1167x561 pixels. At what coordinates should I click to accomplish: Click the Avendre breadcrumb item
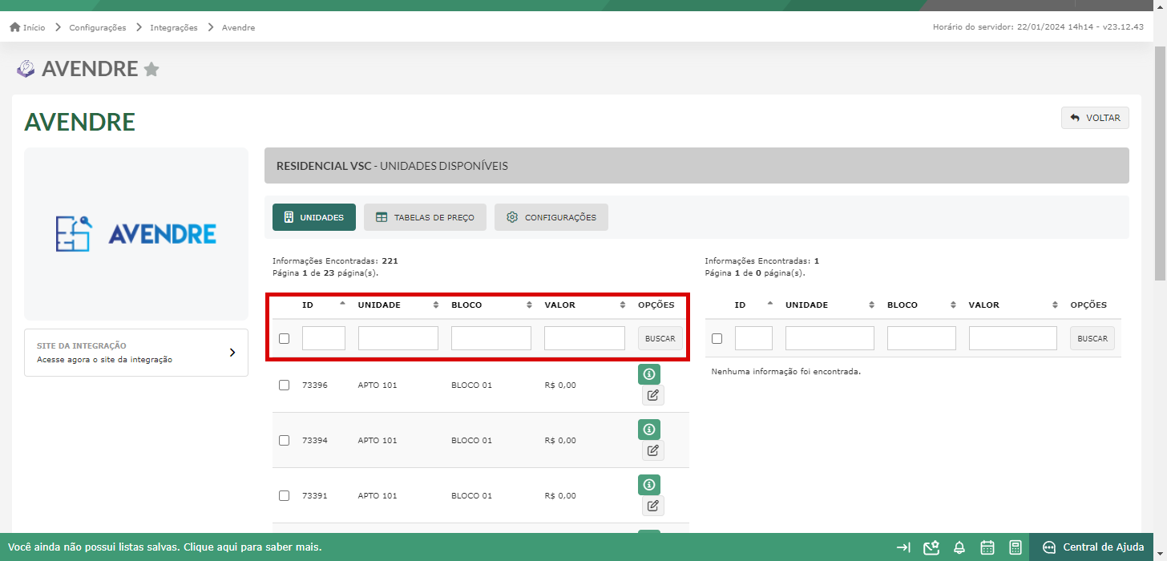tap(238, 27)
